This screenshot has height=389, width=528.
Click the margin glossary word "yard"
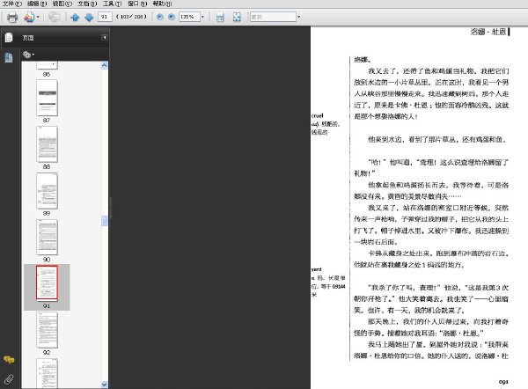[316, 269]
